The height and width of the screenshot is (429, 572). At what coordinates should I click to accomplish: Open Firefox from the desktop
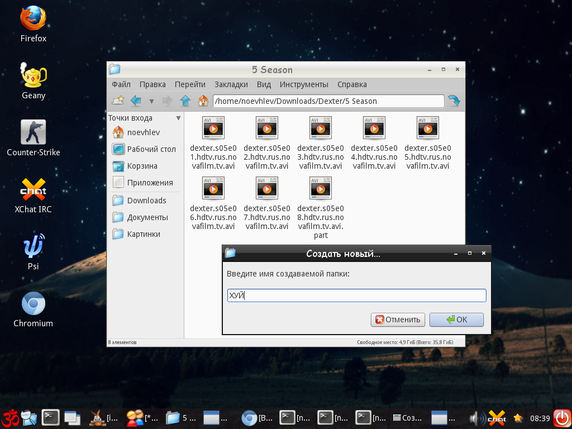tap(33, 18)
